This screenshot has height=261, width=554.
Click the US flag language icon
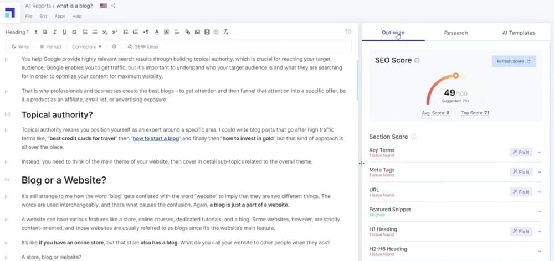point(104,6)
